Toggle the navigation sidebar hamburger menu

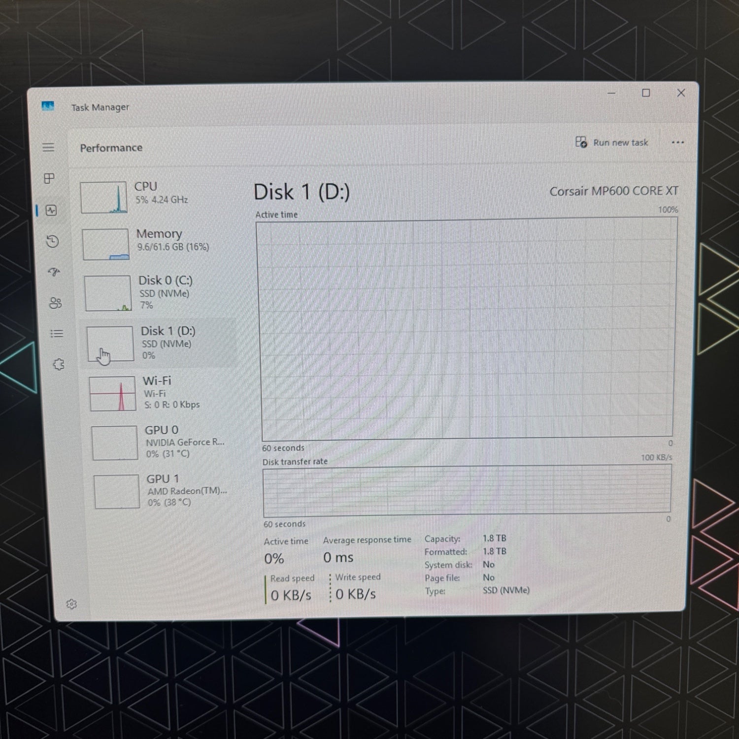coord(49,147)
